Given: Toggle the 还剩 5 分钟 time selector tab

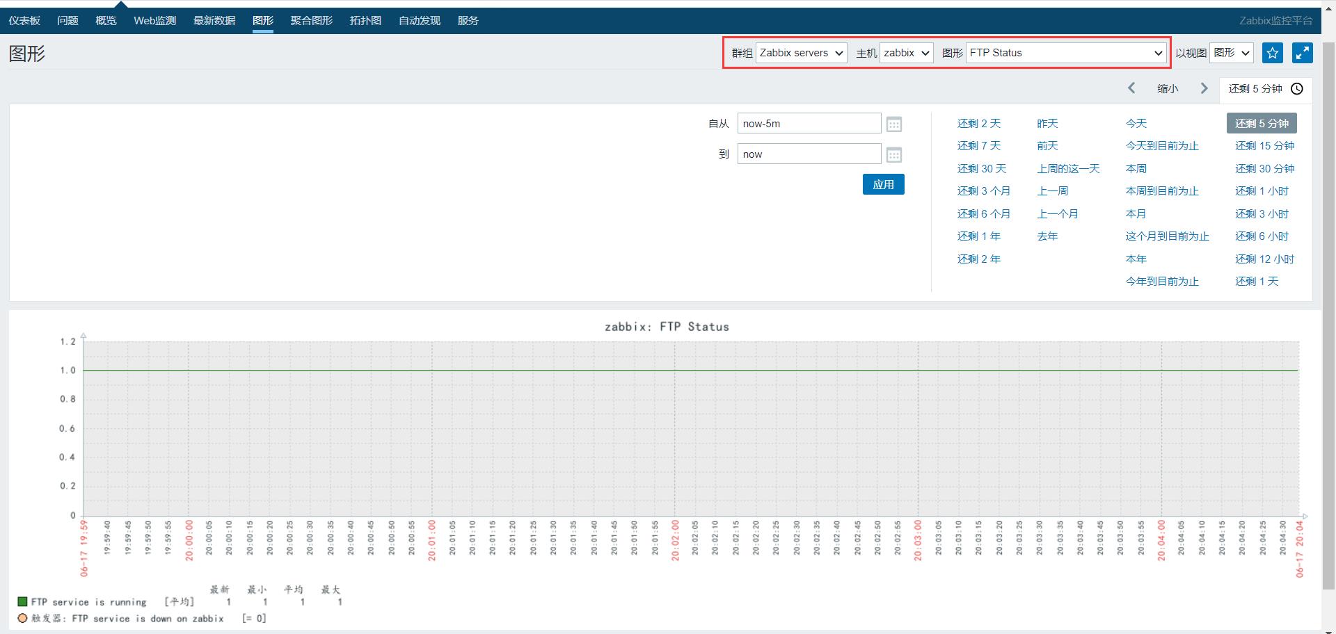Looking at the screenshot, I should tap(1266, 89).
